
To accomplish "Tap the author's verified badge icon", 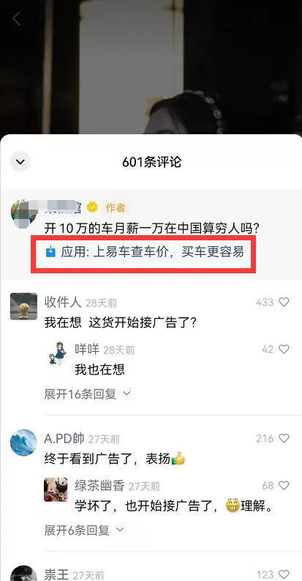I will point(91,207).
